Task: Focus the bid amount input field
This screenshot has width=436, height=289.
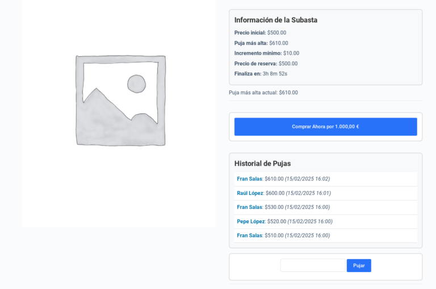Action: point(313,265)
